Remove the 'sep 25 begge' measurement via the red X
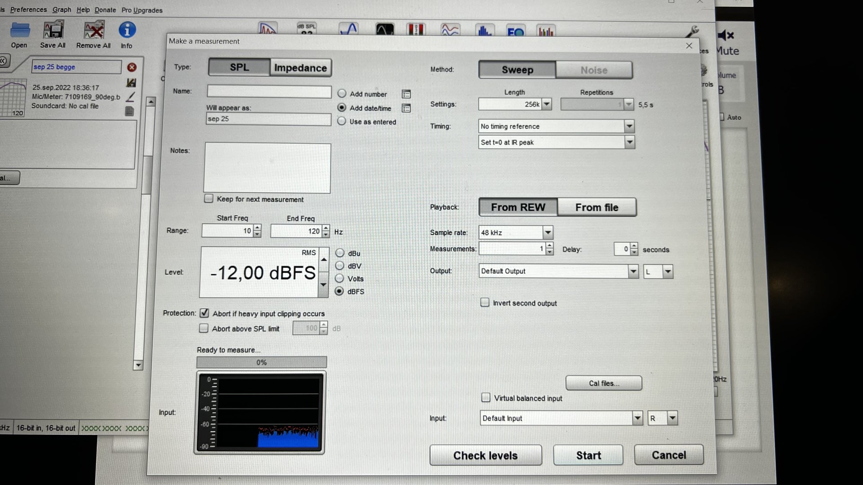 tap(132, 67)
